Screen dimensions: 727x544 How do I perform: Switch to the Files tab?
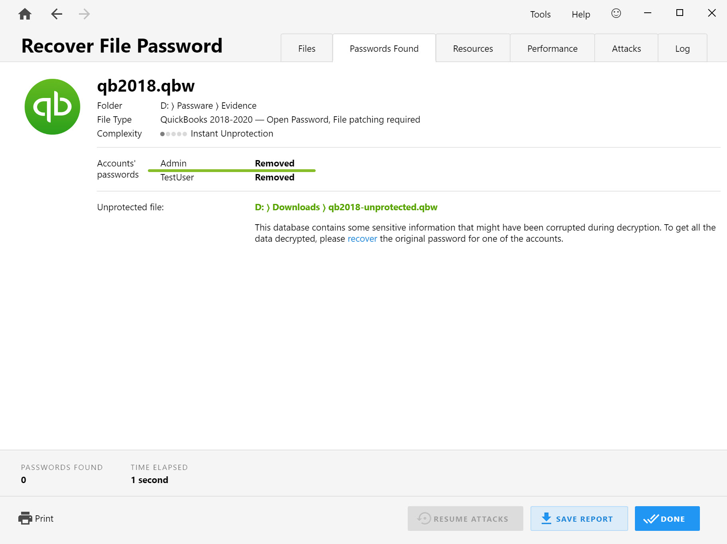(x=306, y=48)
